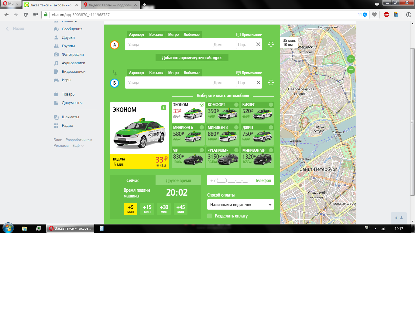
Task: Show info about ЭКОНОМ class
Action: [x=164, y=108]
